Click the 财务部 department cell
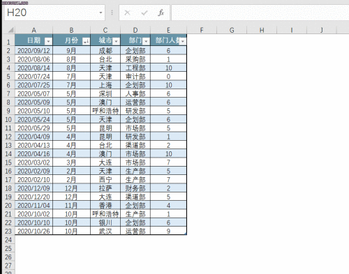The height and width of the screenshot is (274, 349). (135, 188)
